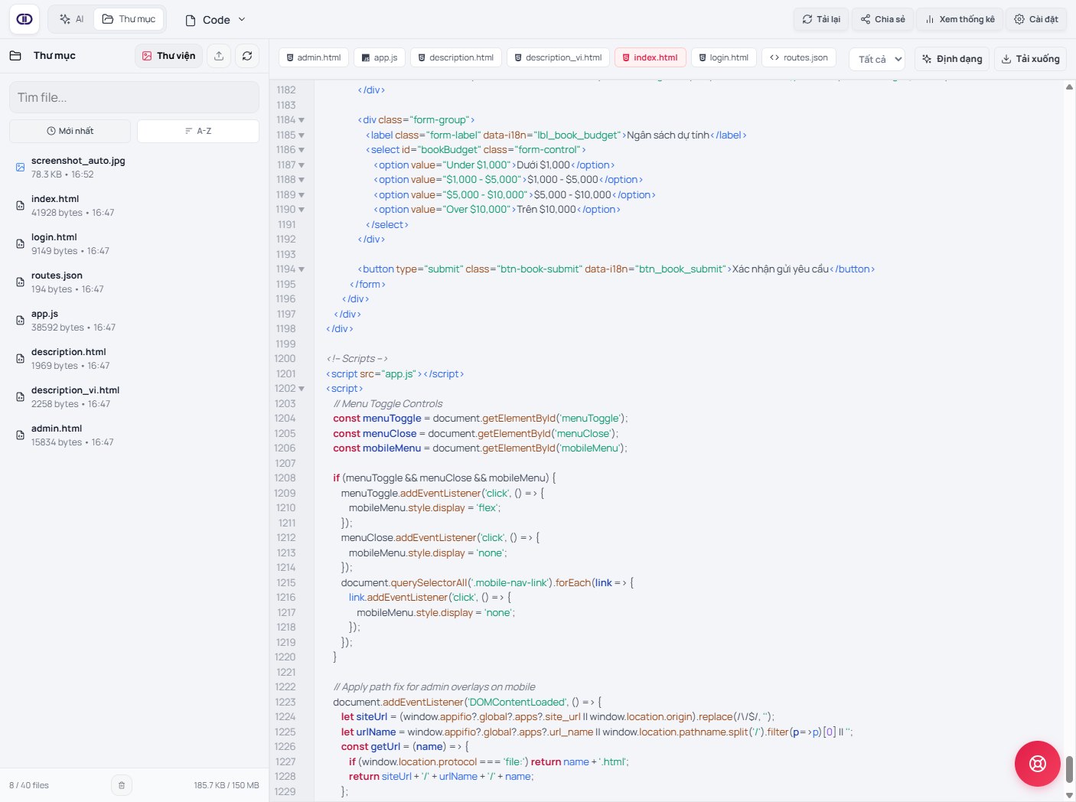The height and width of the screenshot is (802, 1076).
Task: Click 'const menuToggle' code on line 1204
Action: [x=377, y=419]
